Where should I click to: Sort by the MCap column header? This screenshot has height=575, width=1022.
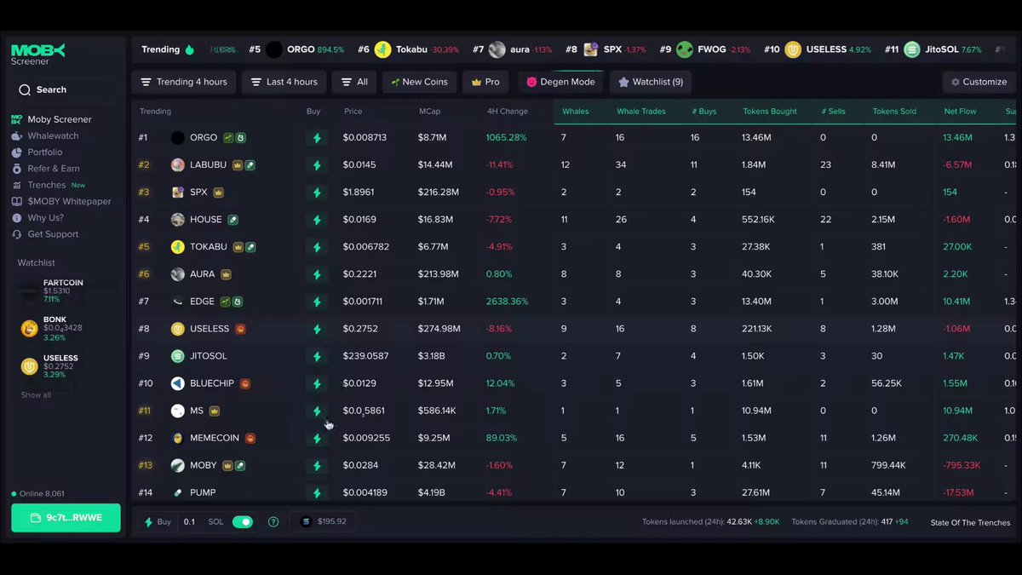tap(429, 112)
